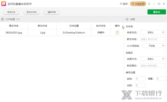The image size is (167, 102).
Task: Open the 变更方式 dropdown
Action: [153, 59]
